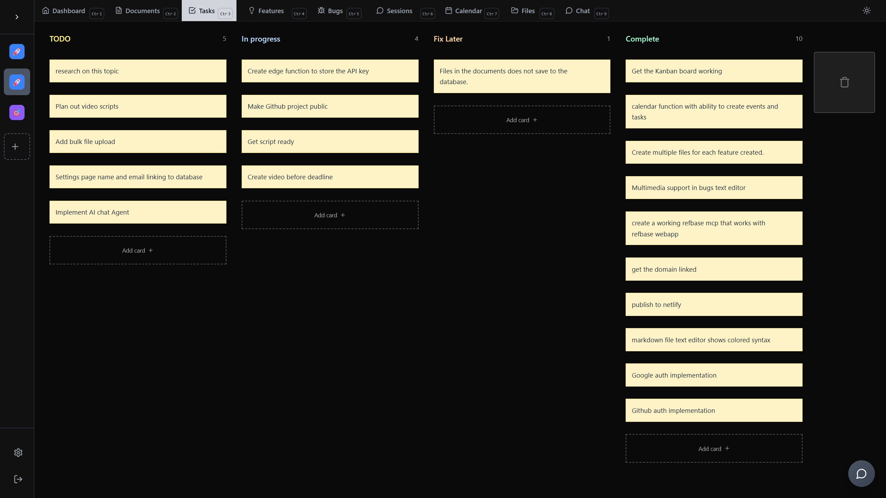The height and width of the screenshot is (498, 886).
Task: Add card to Fix Later column
Action: [x=522, y=120]
